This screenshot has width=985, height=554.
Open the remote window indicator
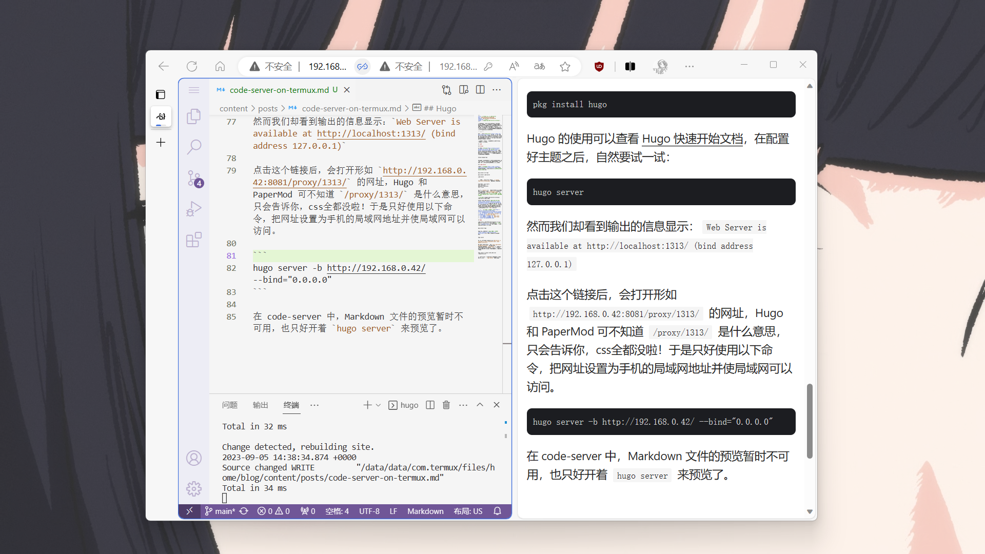pyautogui.click(x=190, y=511)
